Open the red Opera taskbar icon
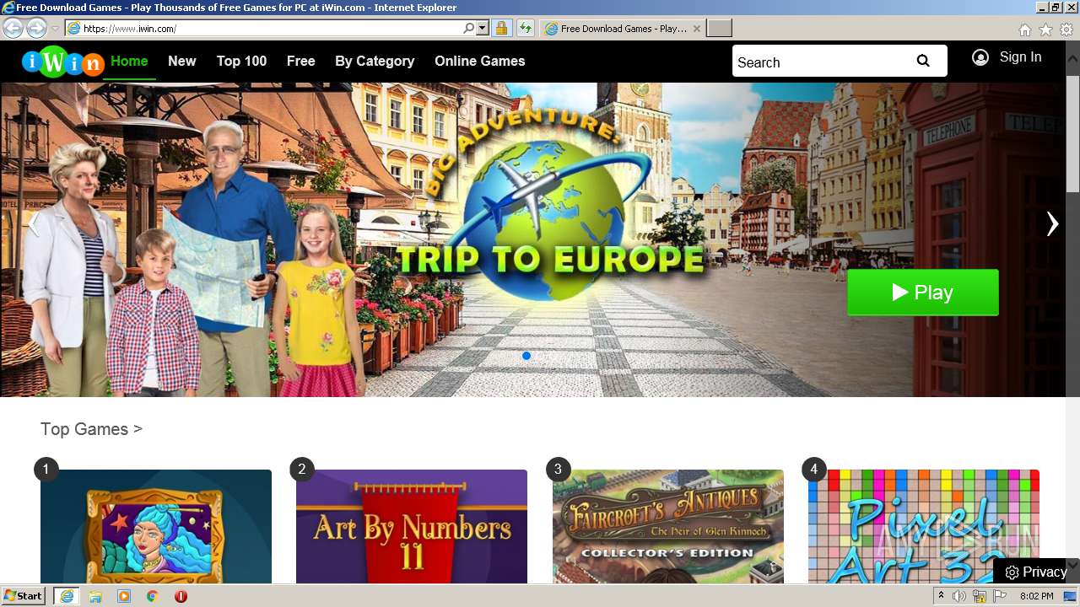The image size is (1080, 607). pos(181,596)
